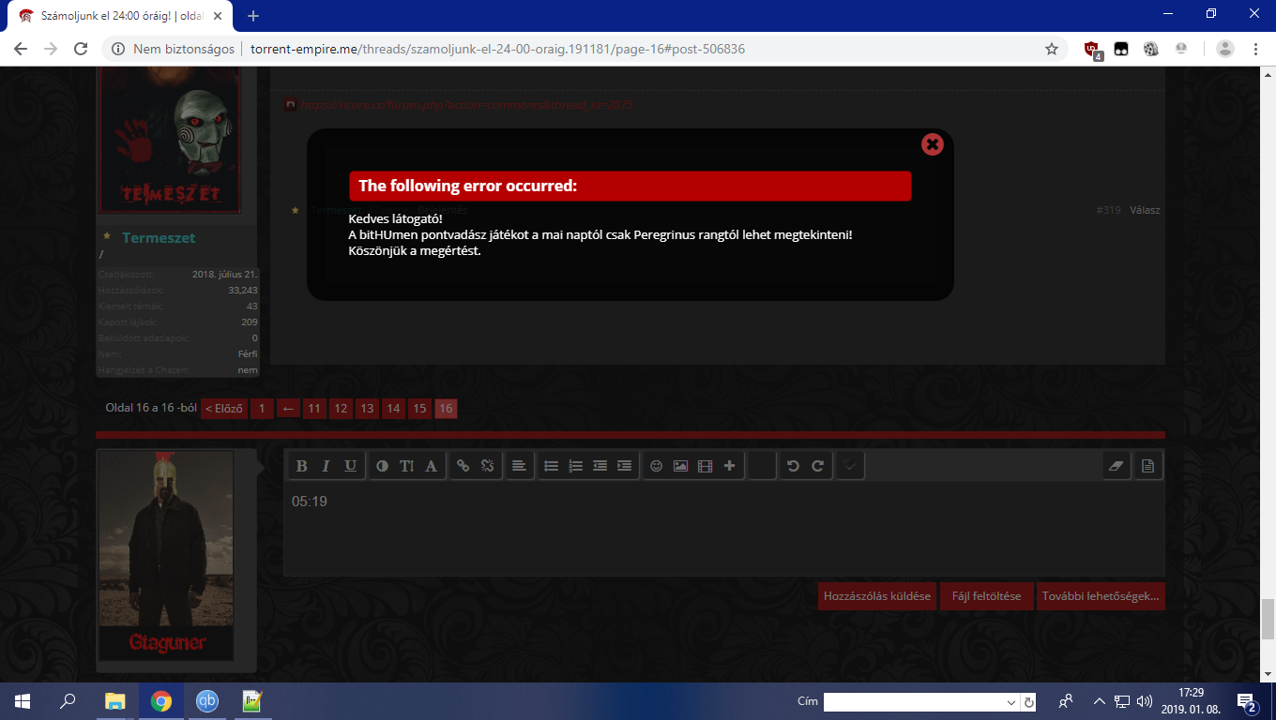Toggle bold formatting in the editor
The image size is (1276, 720).
coord(302,466)
